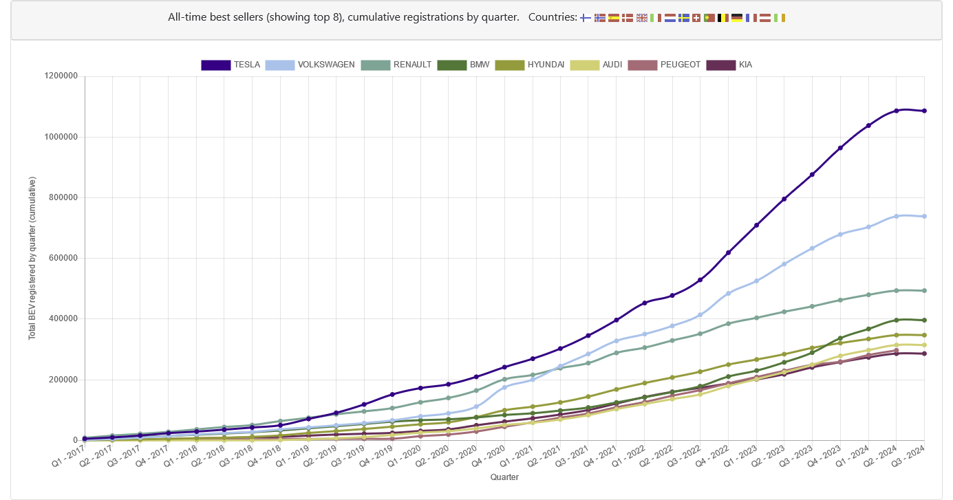The height and width of the screenshot is (500, 953).
Task: Select Hyundai's Q3 2024 data point
Action: tap(924, 336)
